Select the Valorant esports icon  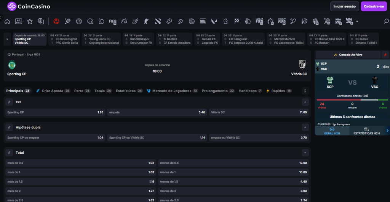click(214, 22)
